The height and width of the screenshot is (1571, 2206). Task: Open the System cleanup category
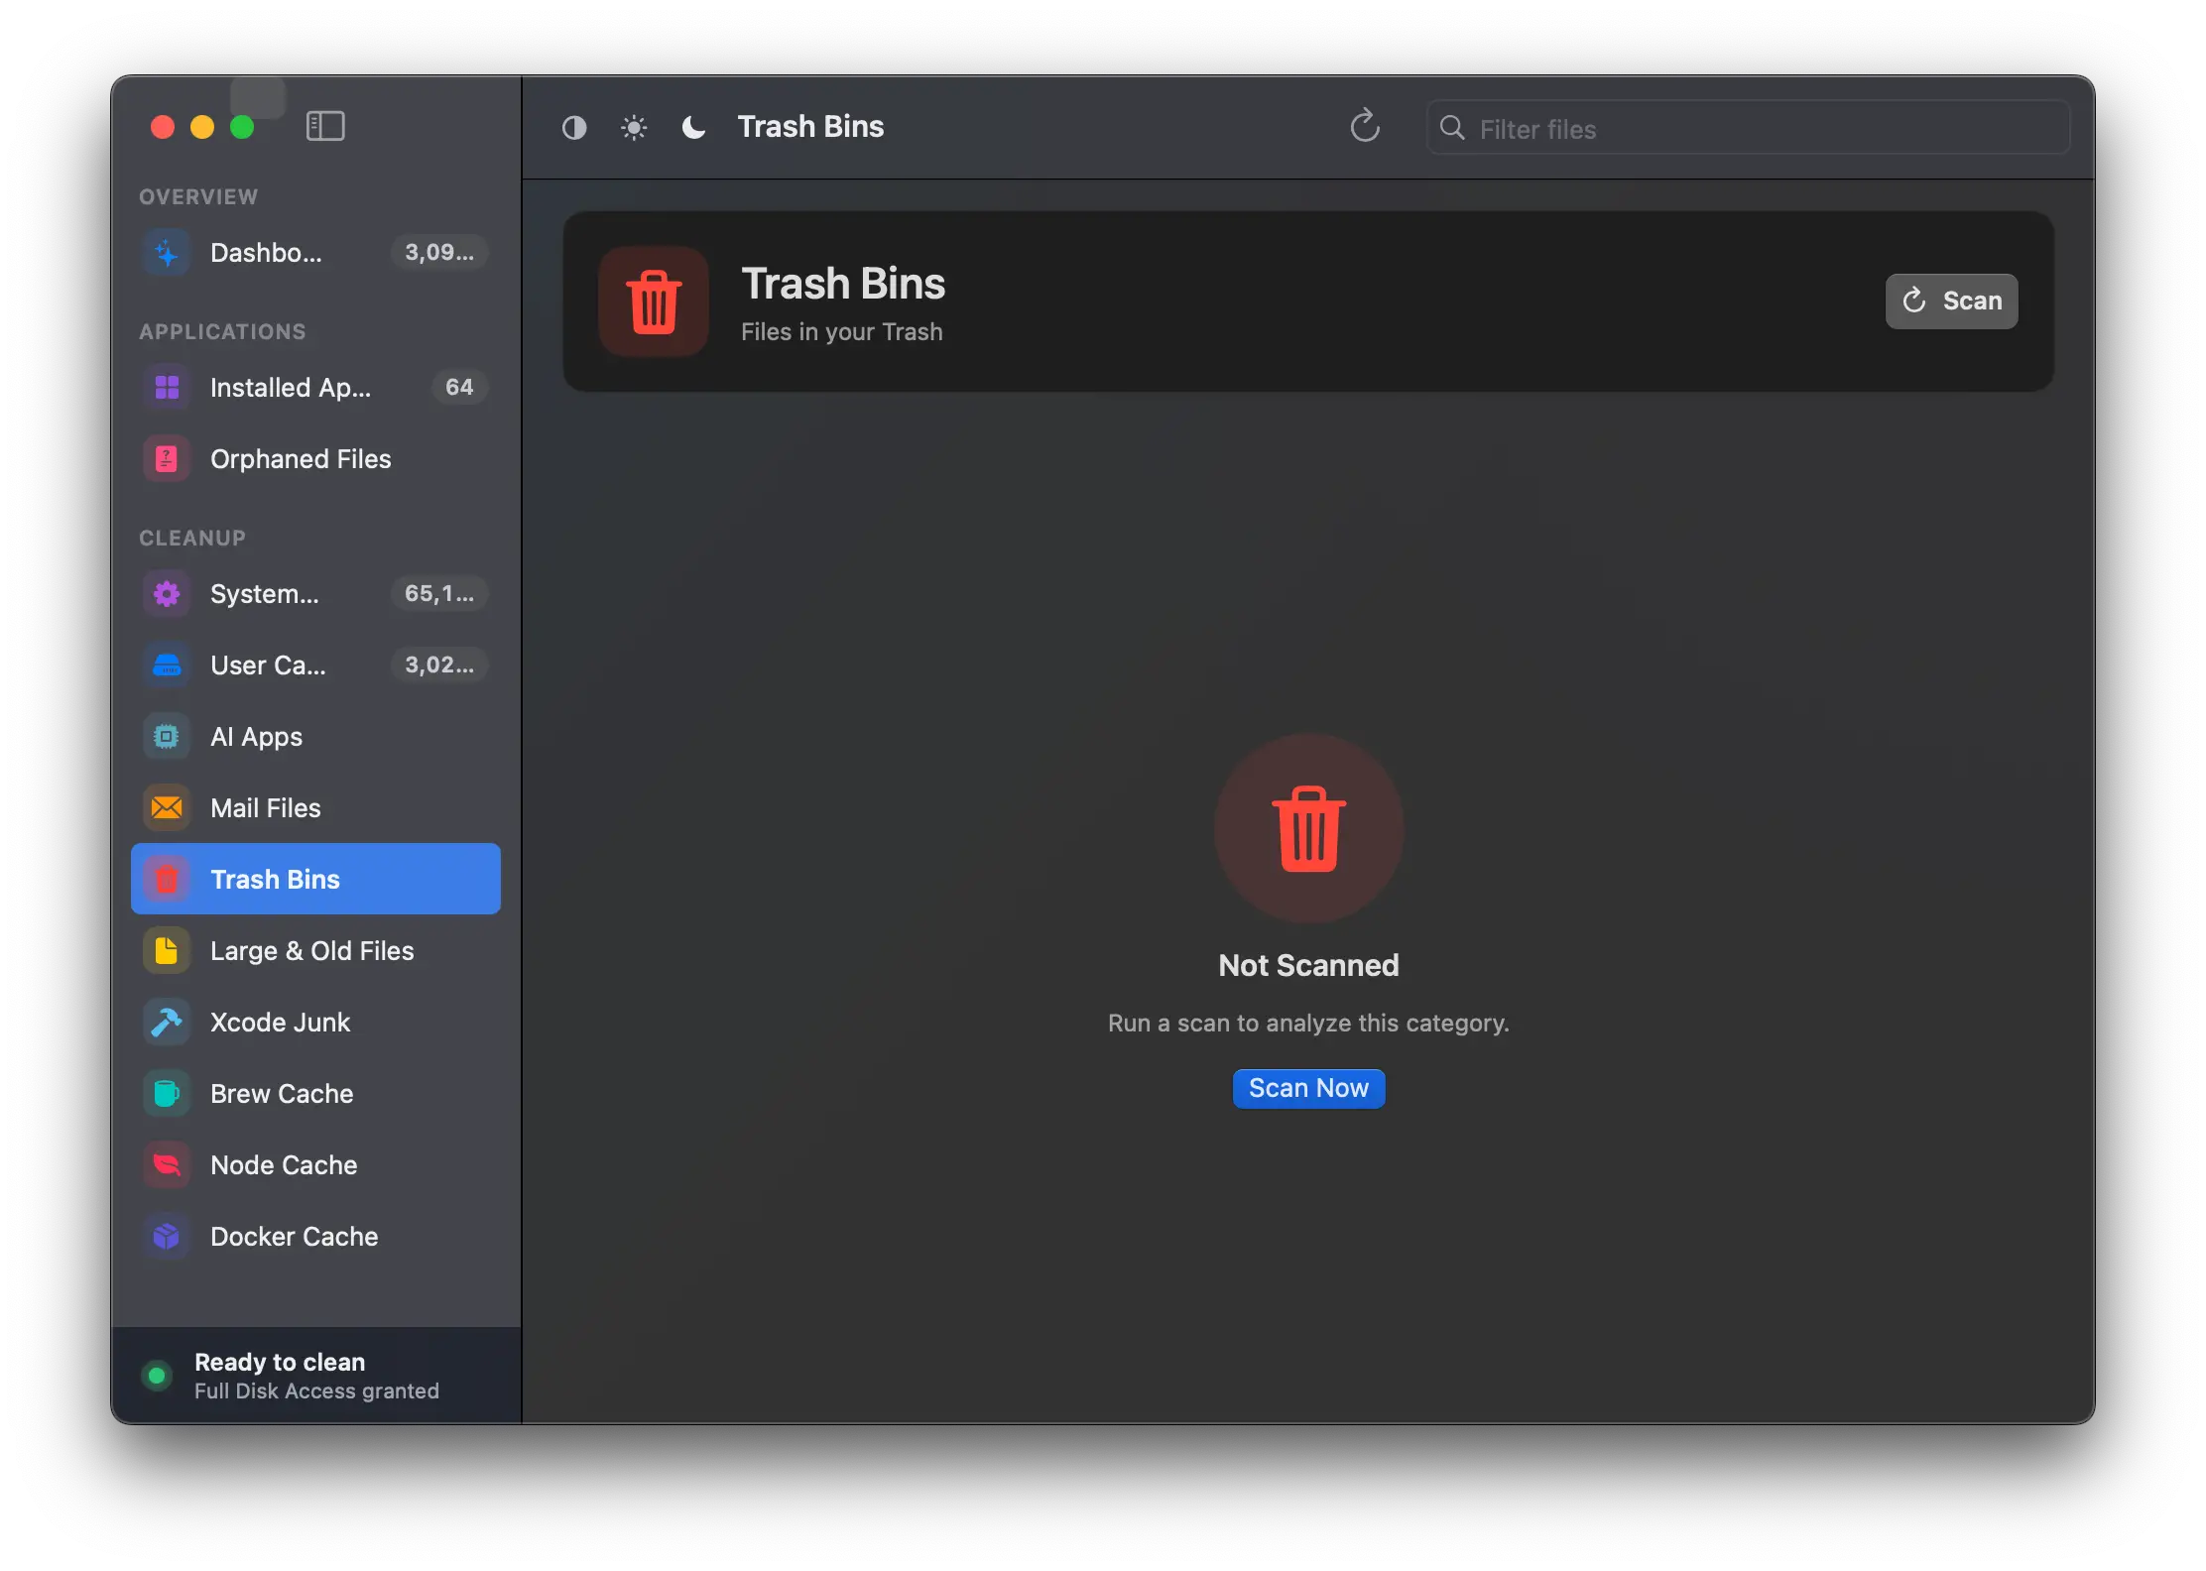pos(315,594)
